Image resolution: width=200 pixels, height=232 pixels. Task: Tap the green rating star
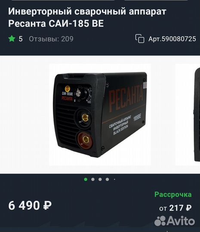12,39
